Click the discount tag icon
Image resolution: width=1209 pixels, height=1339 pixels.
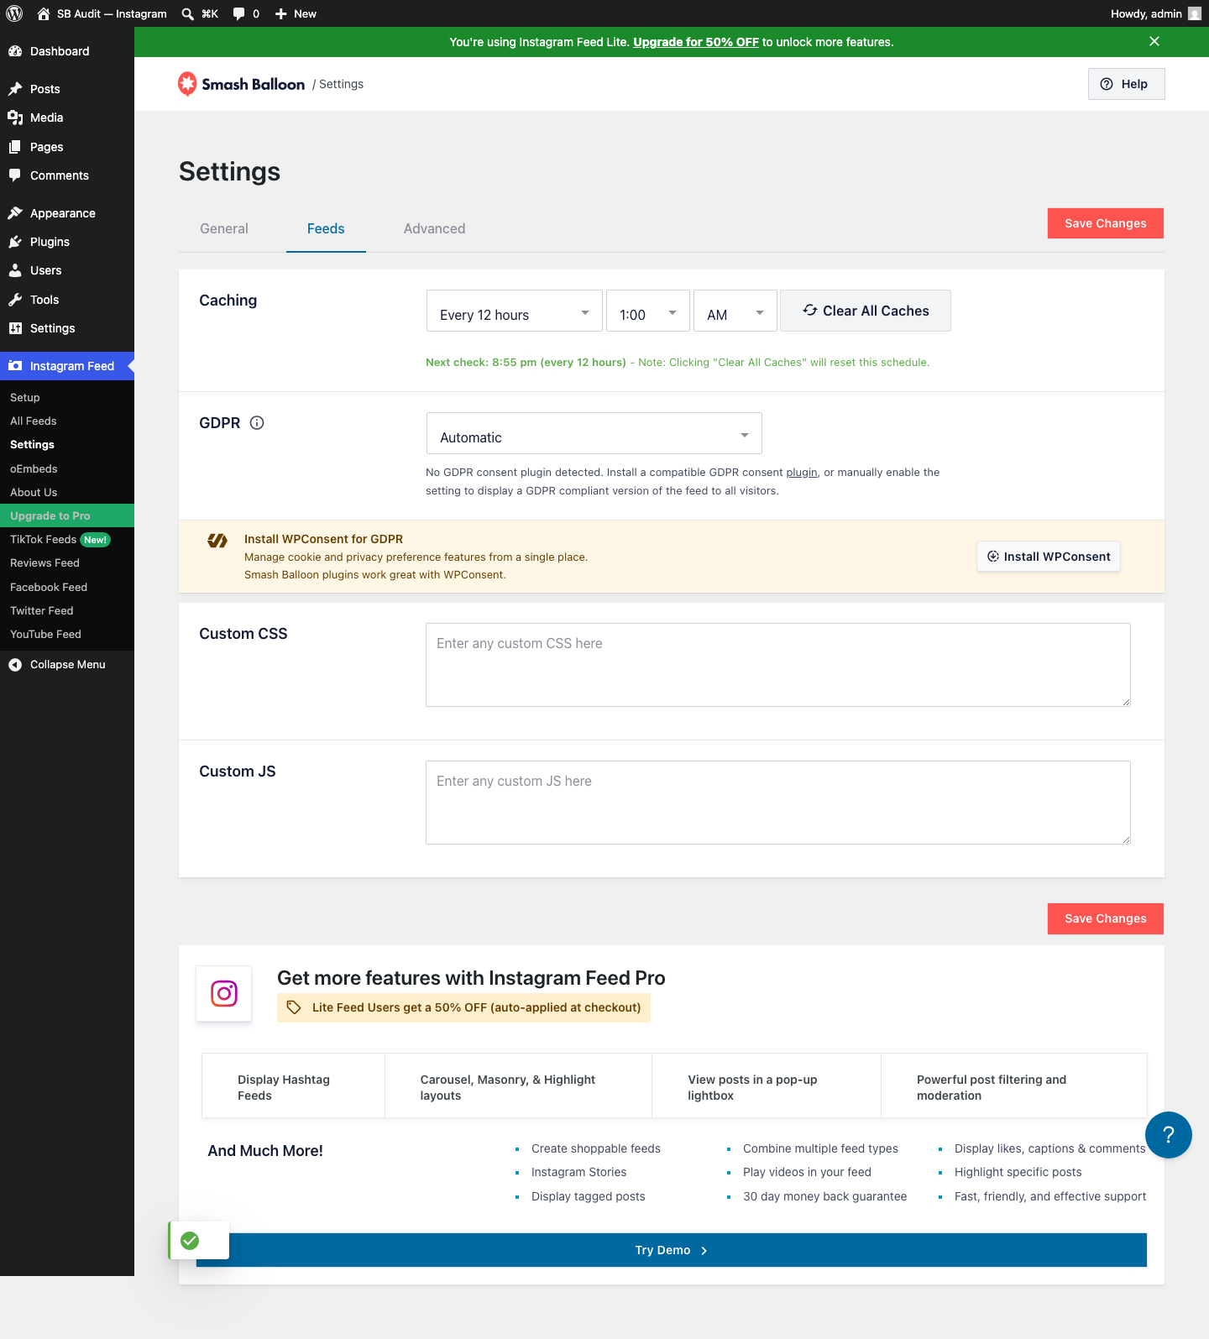294,1007
